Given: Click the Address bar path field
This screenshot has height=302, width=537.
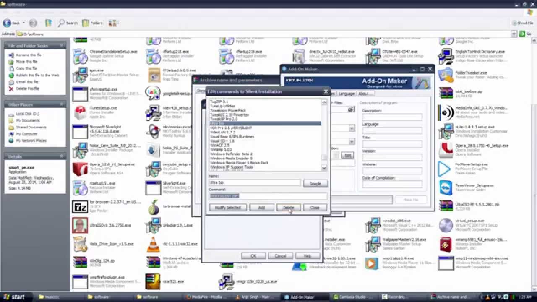Looking at the screenshot, I should click(264, 34).
